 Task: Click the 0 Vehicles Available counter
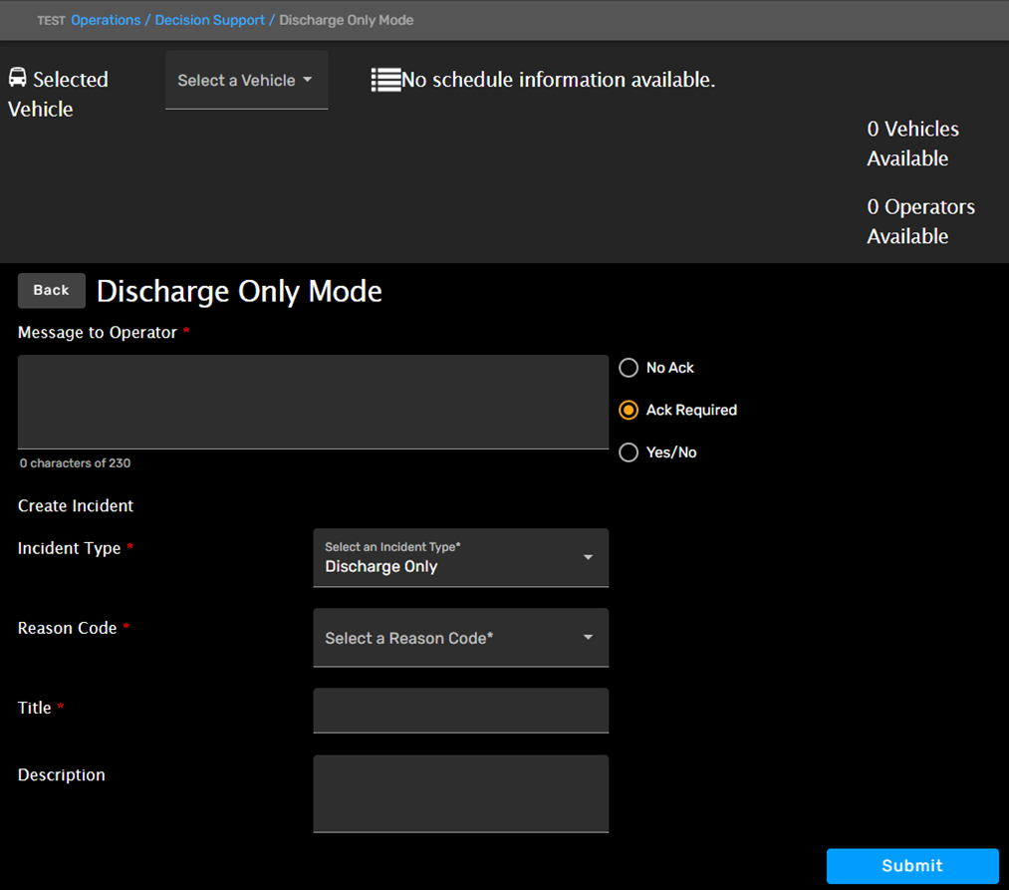(912, 144)
